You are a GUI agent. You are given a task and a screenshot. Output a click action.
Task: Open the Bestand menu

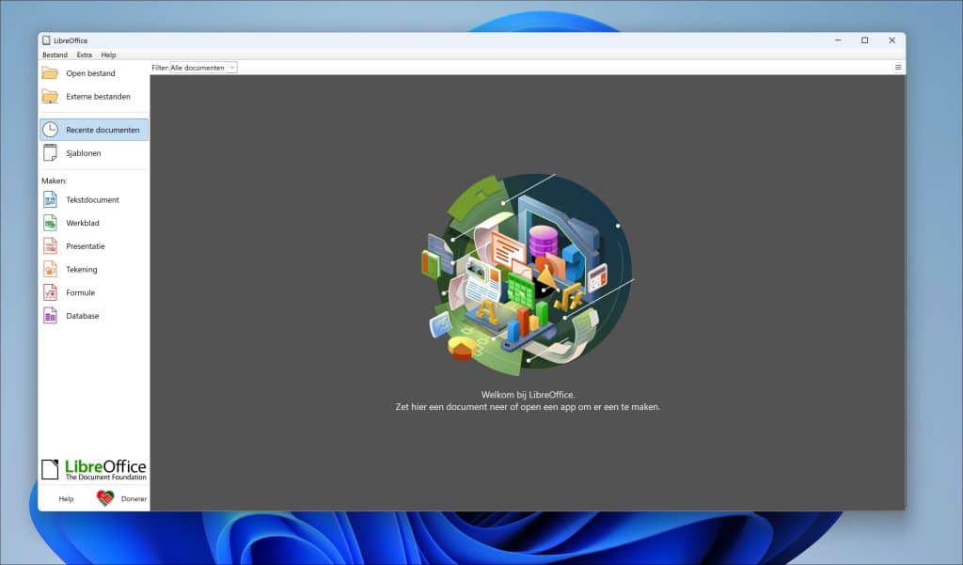click(55, 55)
